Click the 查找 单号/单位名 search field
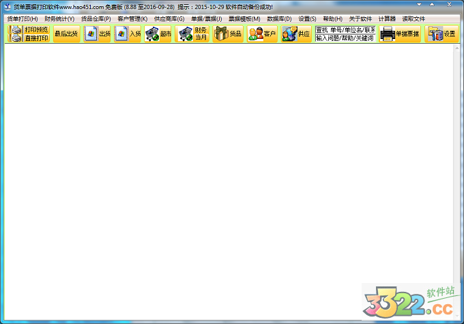 [345, 30]
